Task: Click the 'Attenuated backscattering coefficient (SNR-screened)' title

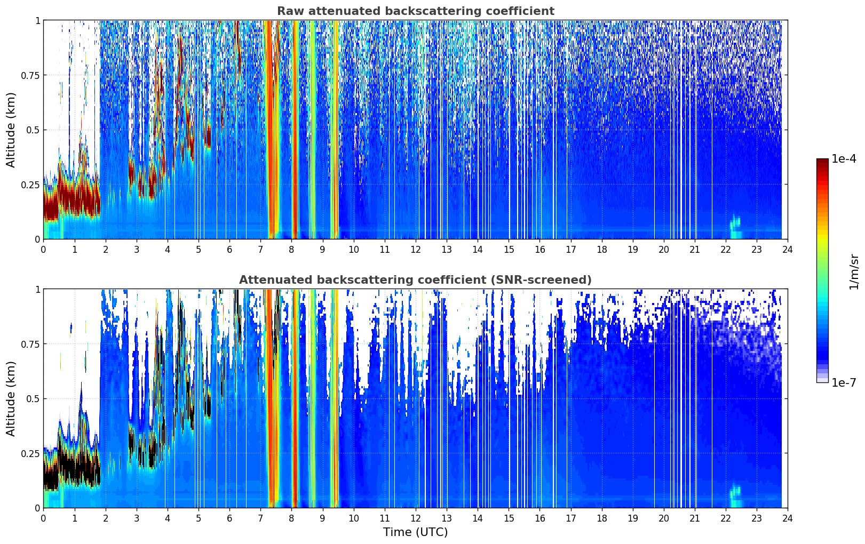Action: 415,280
